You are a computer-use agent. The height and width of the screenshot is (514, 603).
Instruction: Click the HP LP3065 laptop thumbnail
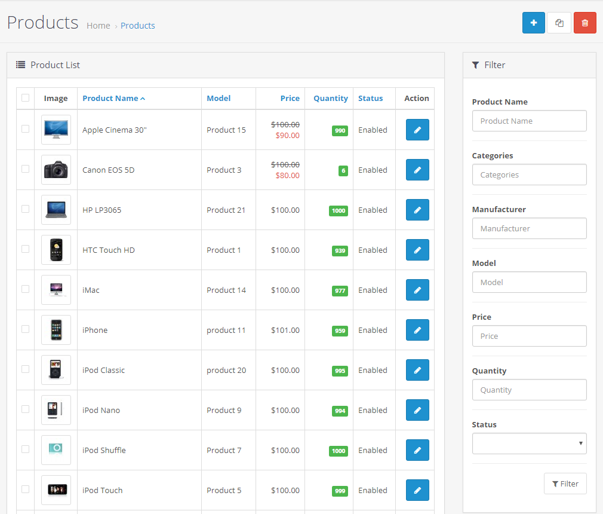point(56,210)
